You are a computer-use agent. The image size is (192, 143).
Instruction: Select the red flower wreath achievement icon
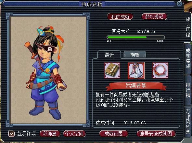160,70
